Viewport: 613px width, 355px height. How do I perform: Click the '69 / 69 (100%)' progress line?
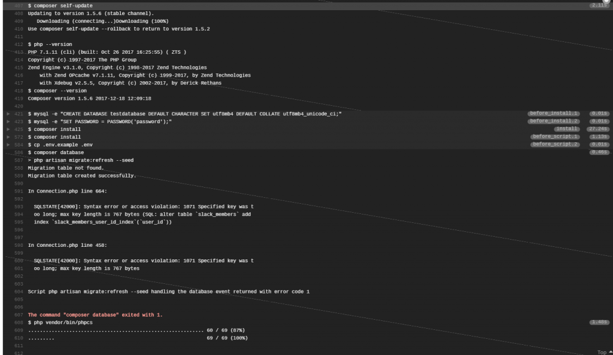(138, 338)
